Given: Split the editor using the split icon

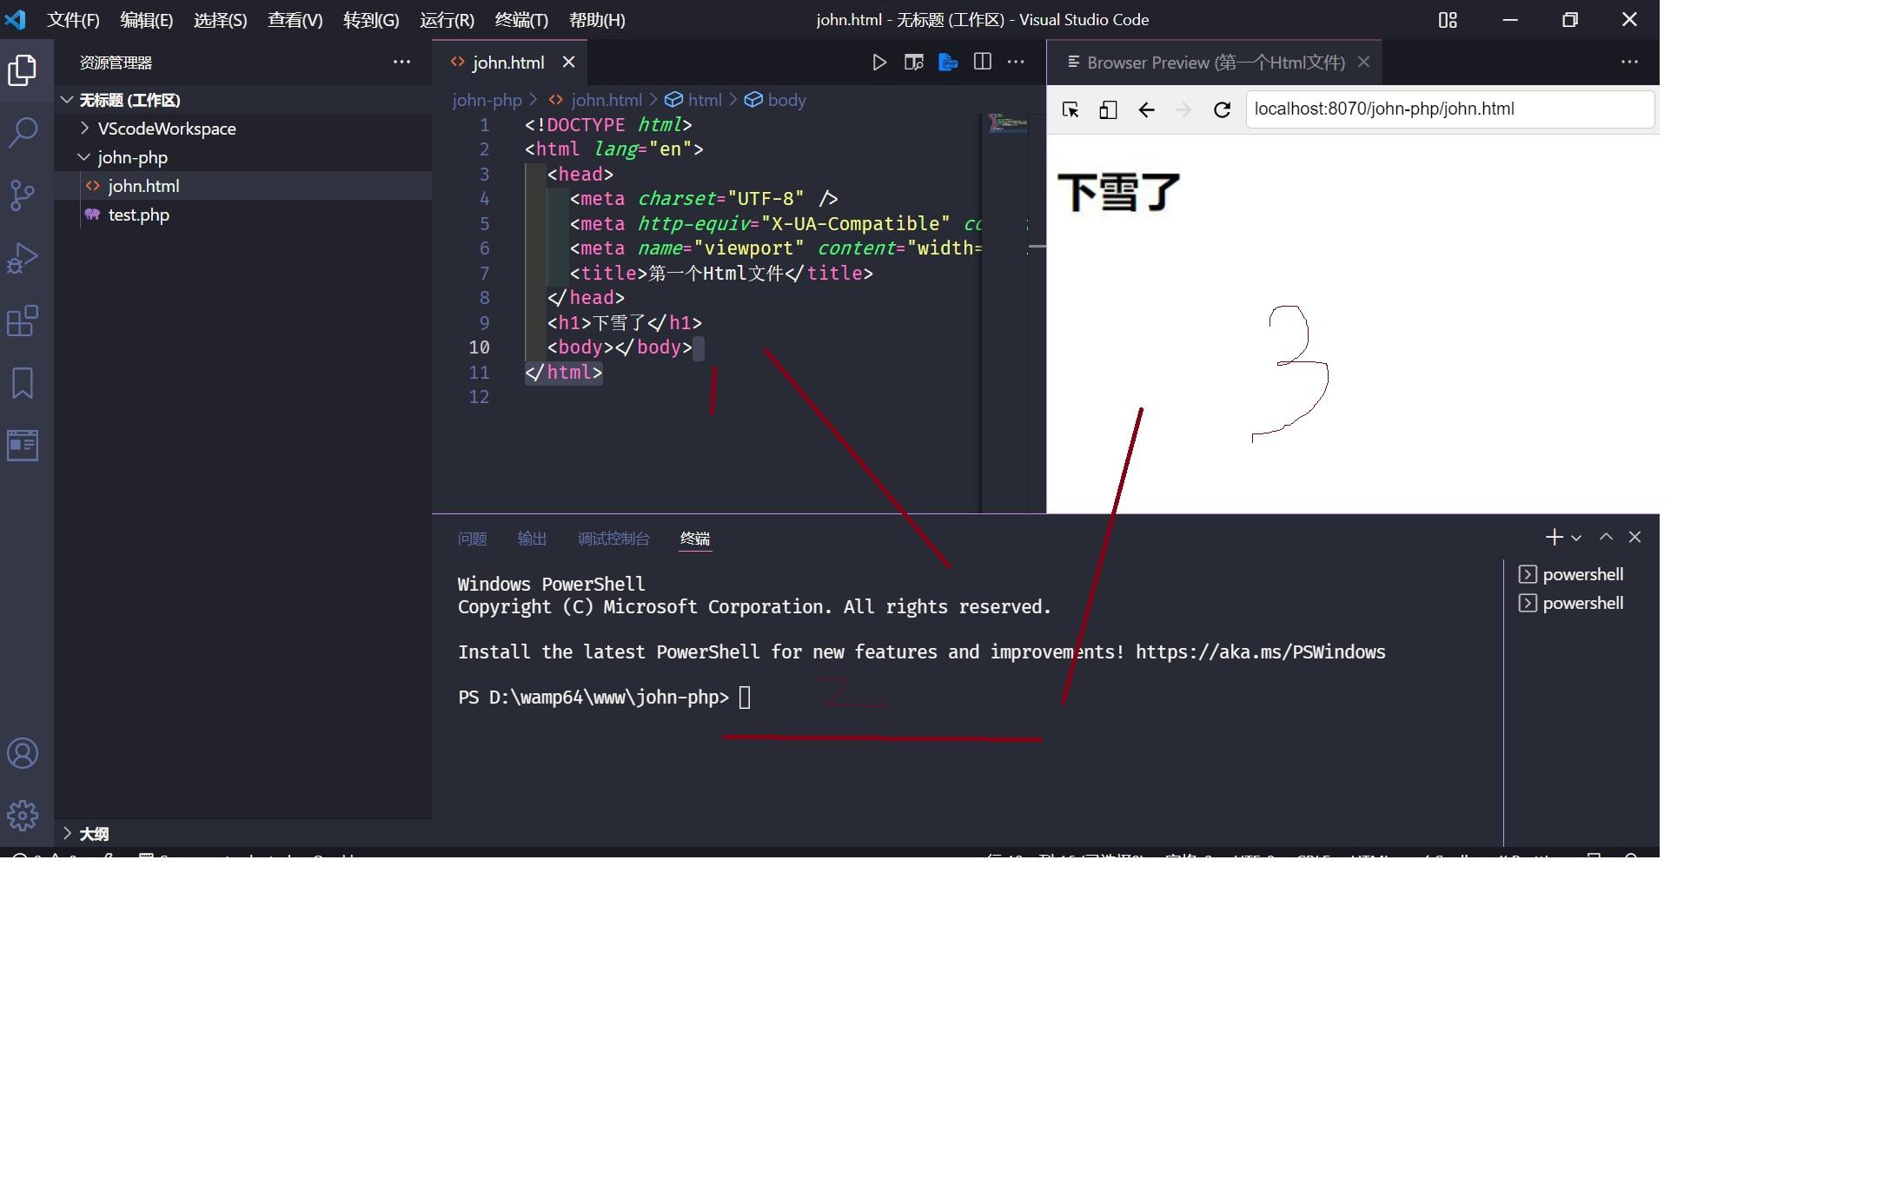Looking at the screenshot, I should coord(982,62).
